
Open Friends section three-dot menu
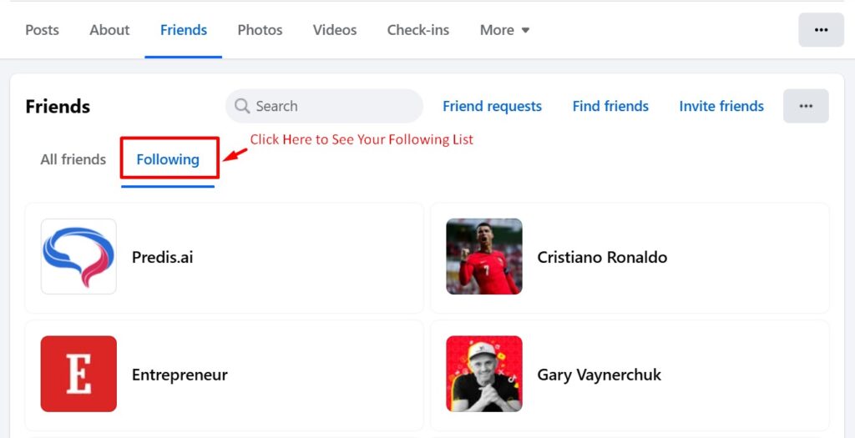[806, 106]
